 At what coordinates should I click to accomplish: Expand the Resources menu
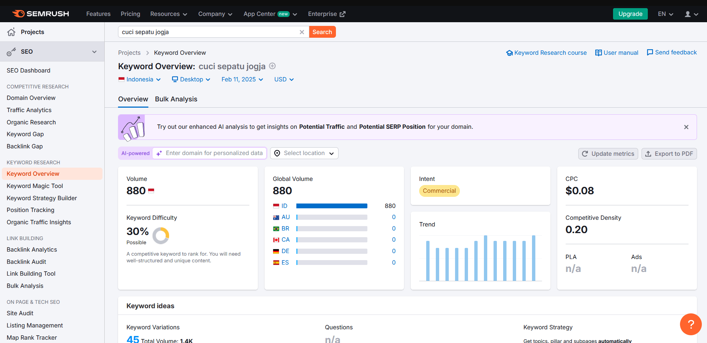[x=169, y=14]
